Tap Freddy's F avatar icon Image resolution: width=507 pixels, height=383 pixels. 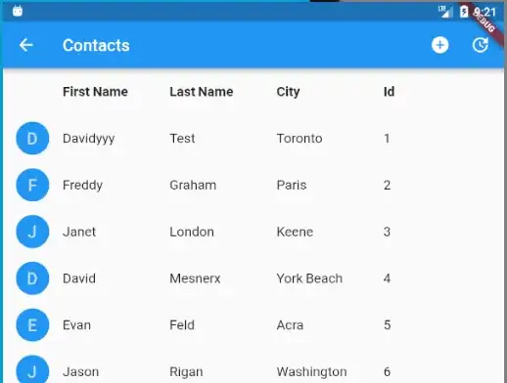32,185
